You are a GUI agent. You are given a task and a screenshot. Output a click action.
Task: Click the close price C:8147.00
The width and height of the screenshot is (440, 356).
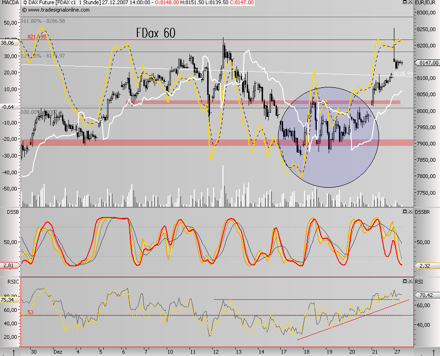click(x=241, y=2)
